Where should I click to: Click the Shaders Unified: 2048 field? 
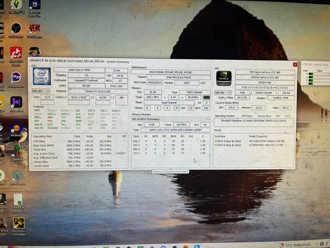281,98
